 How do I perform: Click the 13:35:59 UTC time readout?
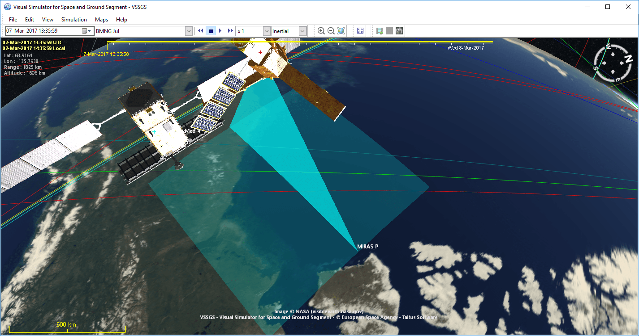point(32,42)
